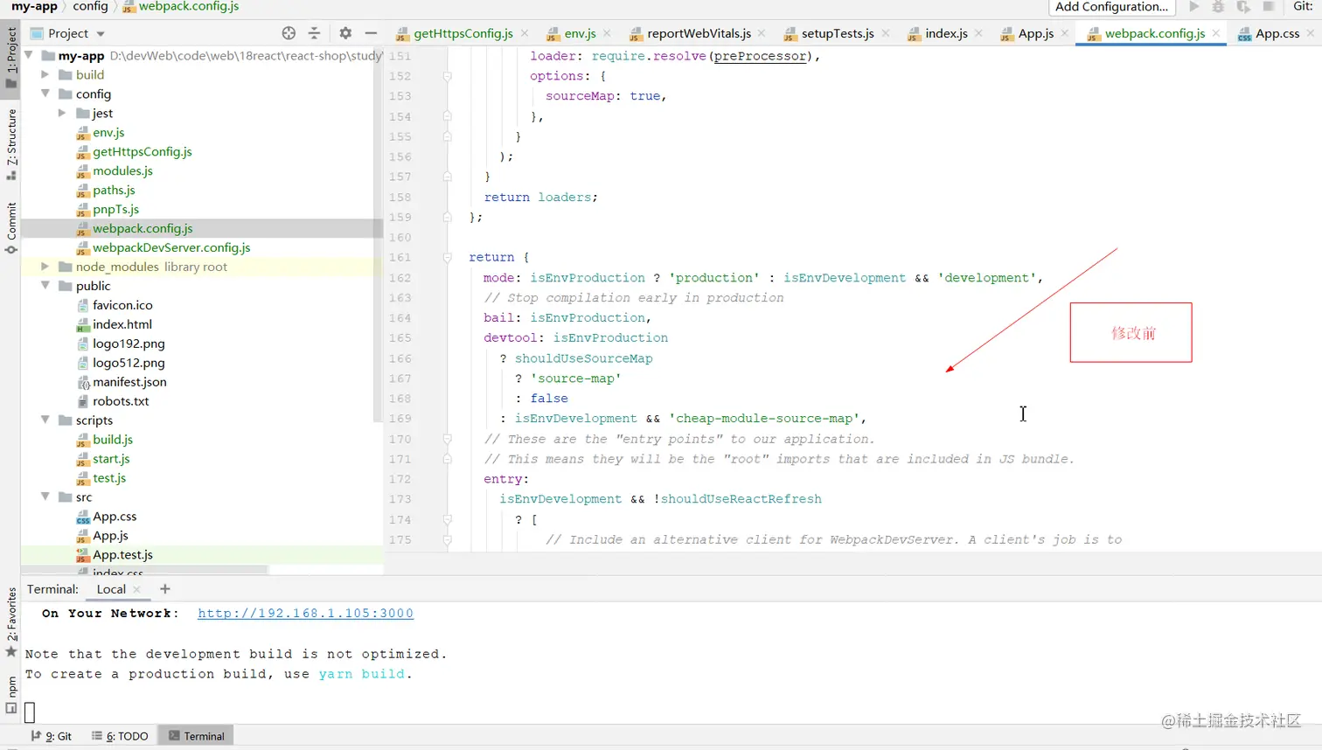The image size is (1322, 750).
Task: Click the Run button in top toolbar
Action: tap(1193, 6)
